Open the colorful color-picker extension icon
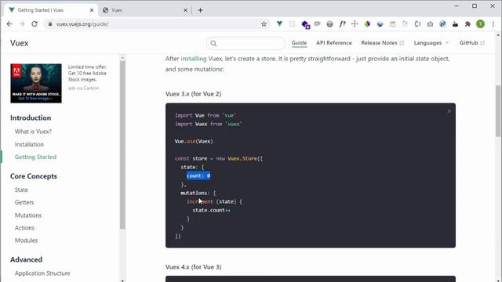Screen dimensions: 502x282 367,23
